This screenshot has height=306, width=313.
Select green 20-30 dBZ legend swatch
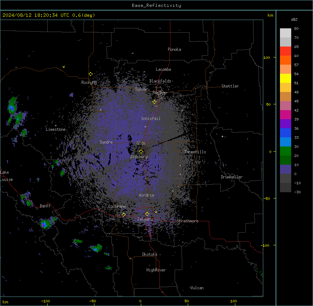pyautogui.click(x=285, y=151)
